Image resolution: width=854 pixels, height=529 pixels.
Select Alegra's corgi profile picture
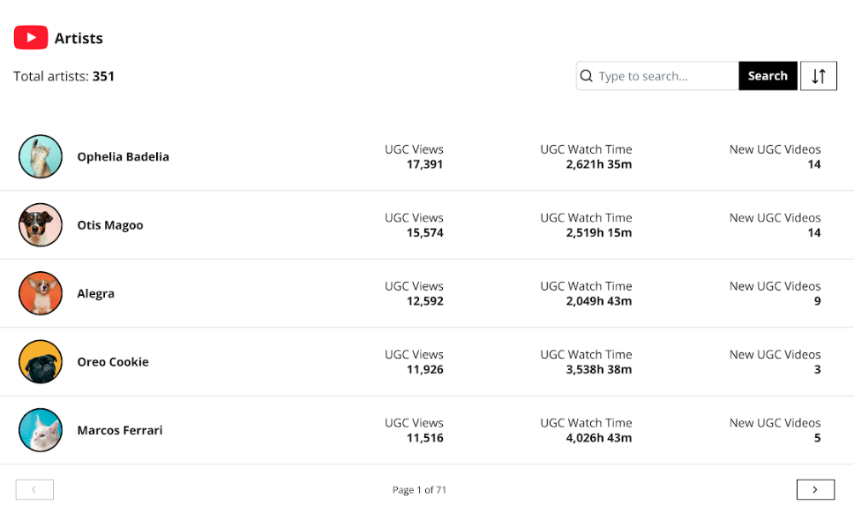point(41,293)
